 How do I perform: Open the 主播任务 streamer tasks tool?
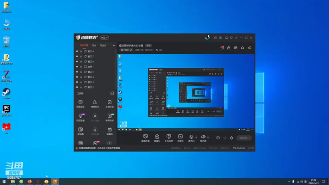109,104
